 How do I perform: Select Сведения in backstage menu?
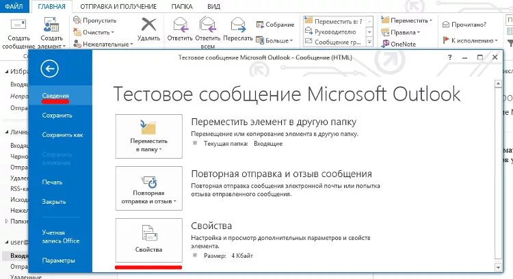pyautogui.click(x=60, y=96)
